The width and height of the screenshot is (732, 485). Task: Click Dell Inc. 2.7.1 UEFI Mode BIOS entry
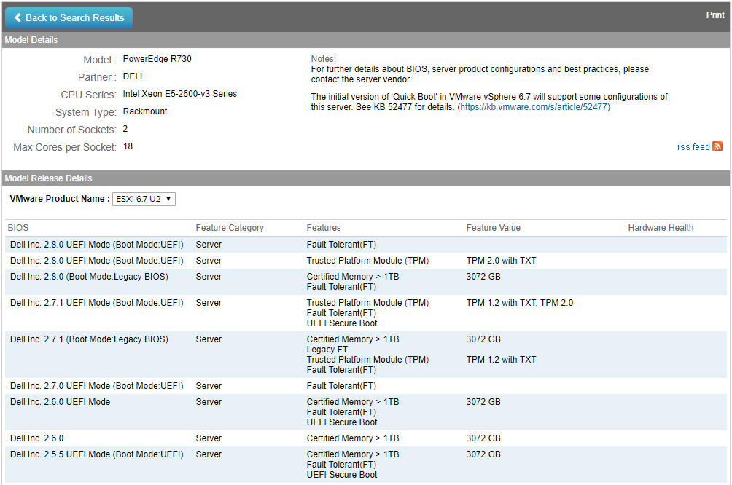tap(97, 303)
